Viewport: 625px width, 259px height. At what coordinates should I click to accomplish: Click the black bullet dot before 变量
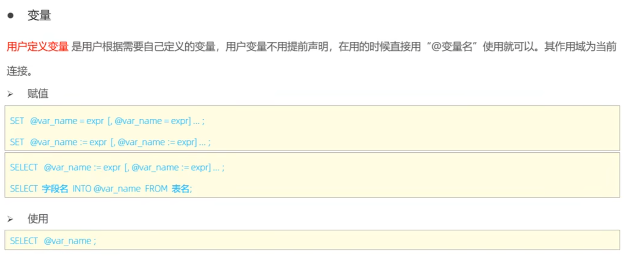coord(10,16)
